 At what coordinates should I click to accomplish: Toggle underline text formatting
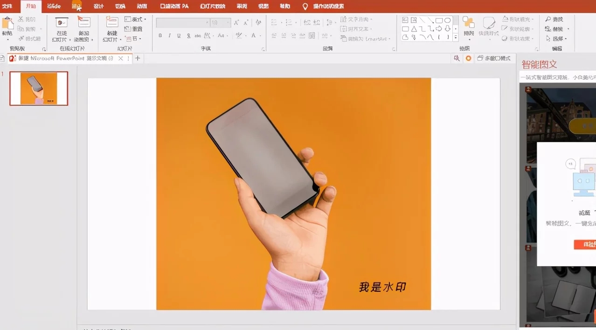(179, 35)
